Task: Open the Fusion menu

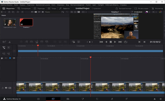Action: click(88, 5)
